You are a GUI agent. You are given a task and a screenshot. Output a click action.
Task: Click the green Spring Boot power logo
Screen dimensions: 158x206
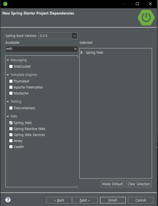[x=146, y=17]
